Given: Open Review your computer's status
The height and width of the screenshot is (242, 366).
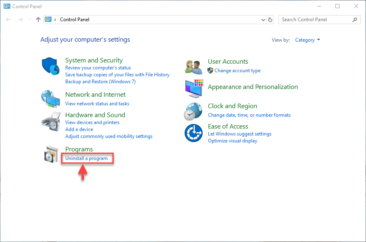Looking at the screenshot, I should click(x=98, y=68).
